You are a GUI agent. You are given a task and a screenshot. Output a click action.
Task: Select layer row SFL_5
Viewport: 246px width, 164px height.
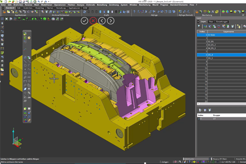[221, 58]
